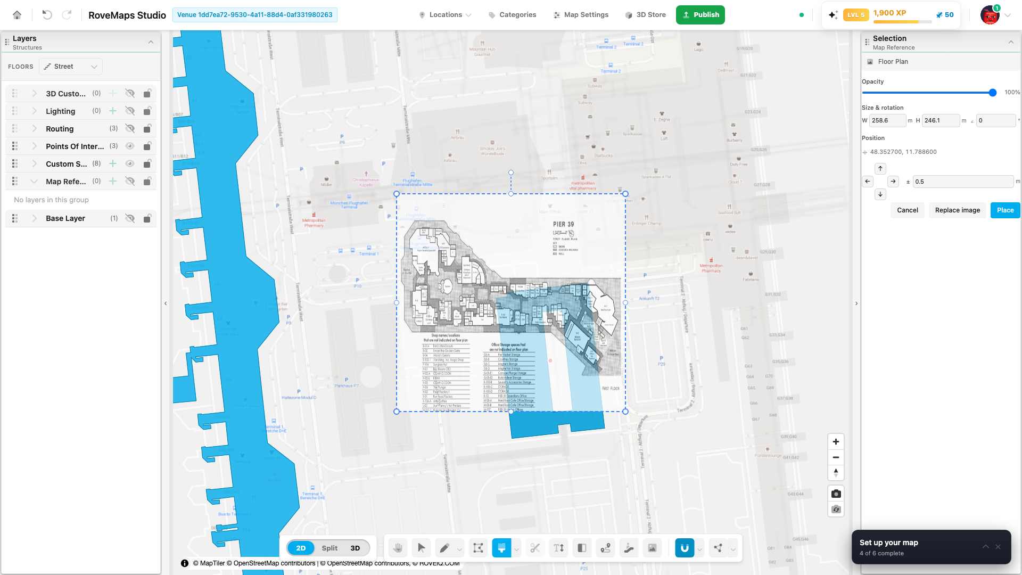The image size is (1022, 575).
Task: Switch to 2D view
Action: (x=301, y=548)
